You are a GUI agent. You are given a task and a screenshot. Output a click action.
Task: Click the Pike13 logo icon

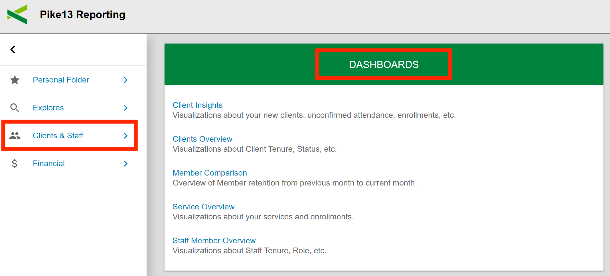[x=17, y=14]
